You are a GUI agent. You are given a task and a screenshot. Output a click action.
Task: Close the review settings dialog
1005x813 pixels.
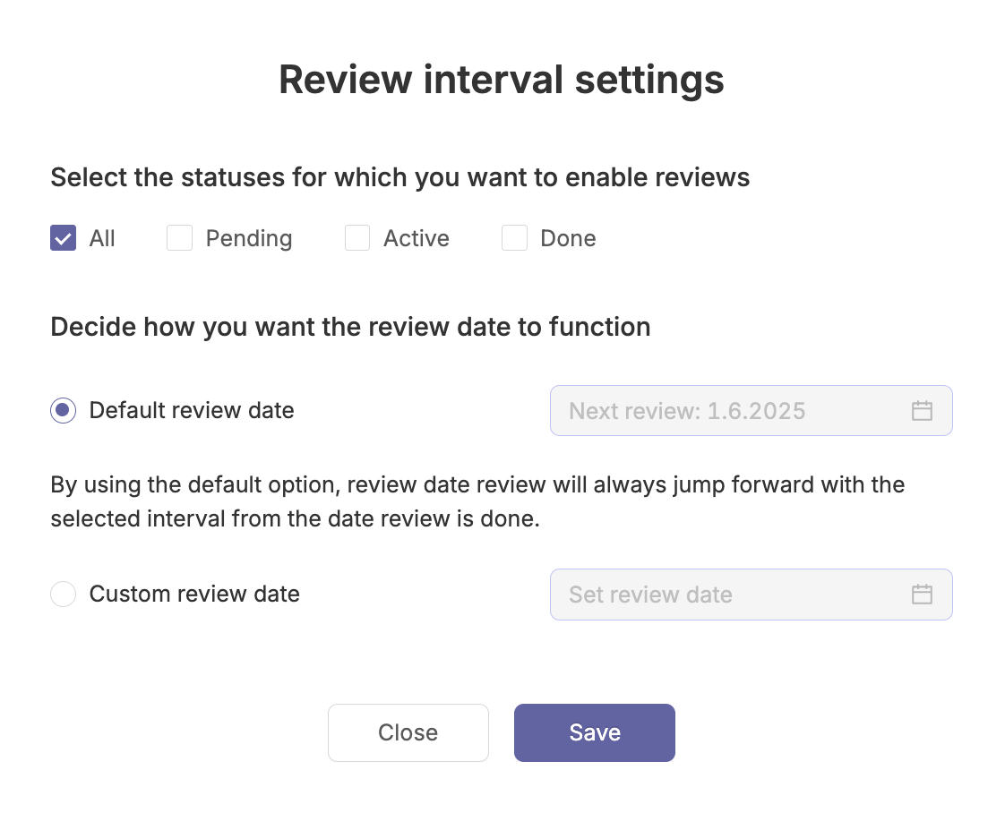408,733
